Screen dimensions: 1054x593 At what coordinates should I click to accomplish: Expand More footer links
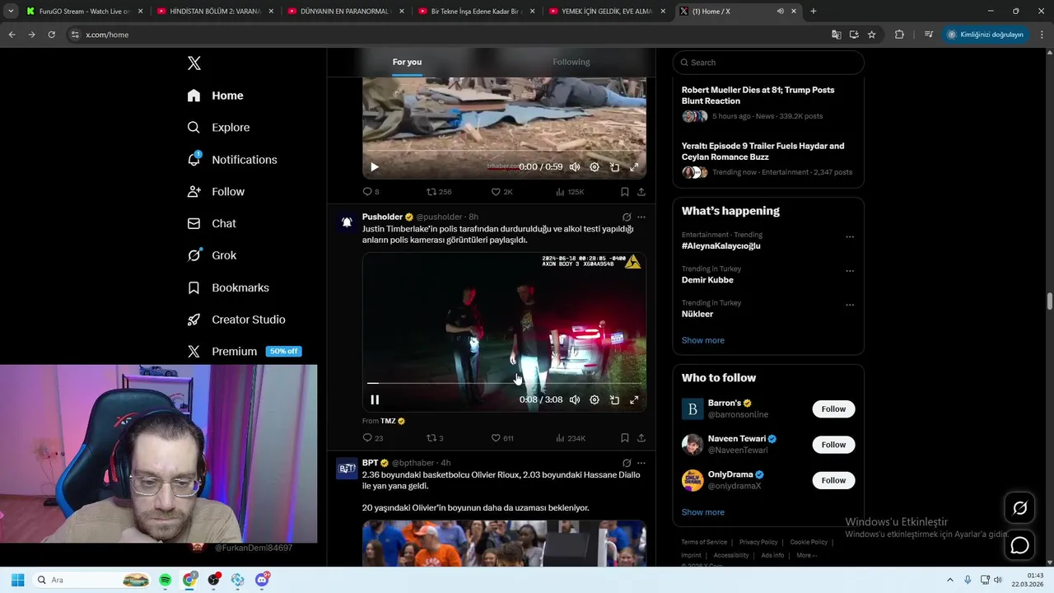click(806, 555)
